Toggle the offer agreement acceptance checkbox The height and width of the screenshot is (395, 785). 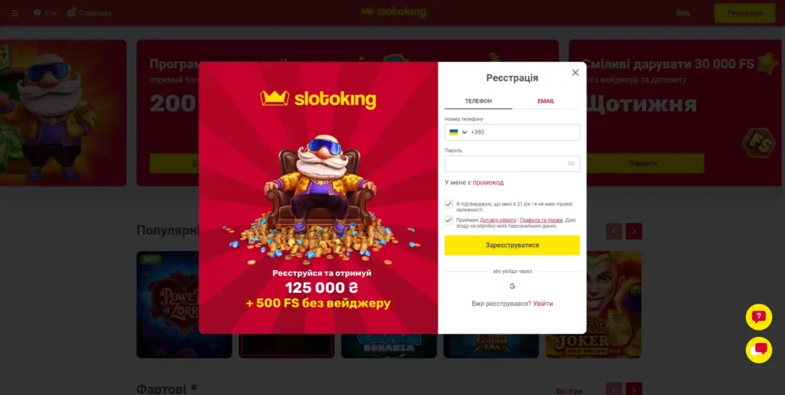[448, 220]
